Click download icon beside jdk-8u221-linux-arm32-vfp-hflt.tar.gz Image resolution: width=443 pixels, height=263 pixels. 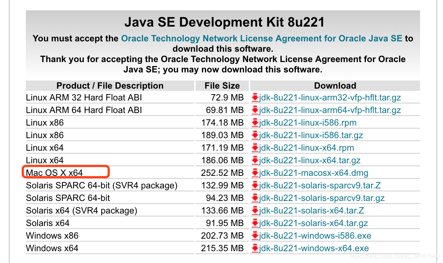pyautogui.click(x=255, y=98)
